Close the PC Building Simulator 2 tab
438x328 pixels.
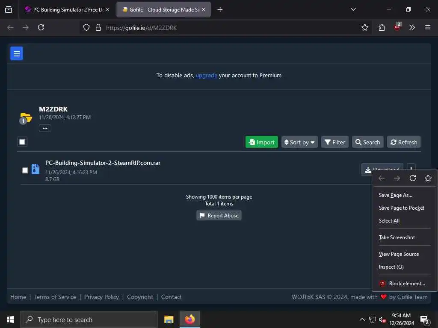click(x=107, y=9)
